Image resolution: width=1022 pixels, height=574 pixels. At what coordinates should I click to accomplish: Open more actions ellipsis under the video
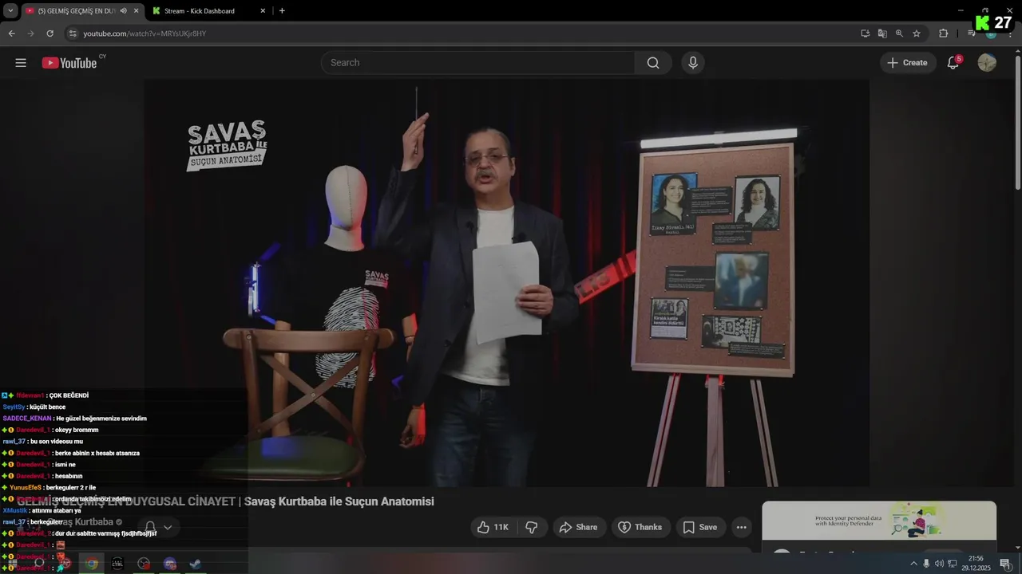[x=741, y=527]
